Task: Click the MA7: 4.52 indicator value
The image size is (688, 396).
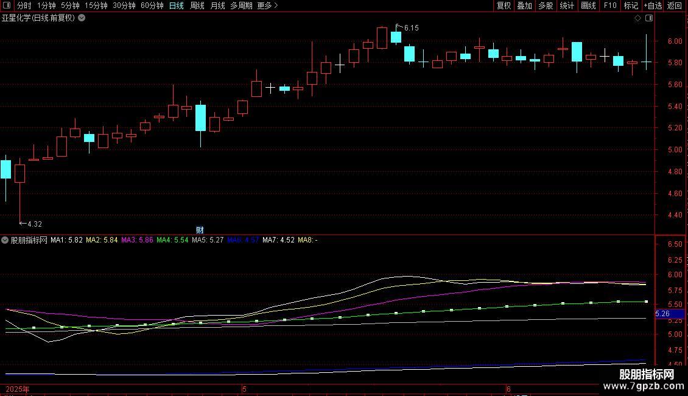Action: coord(279,240)
